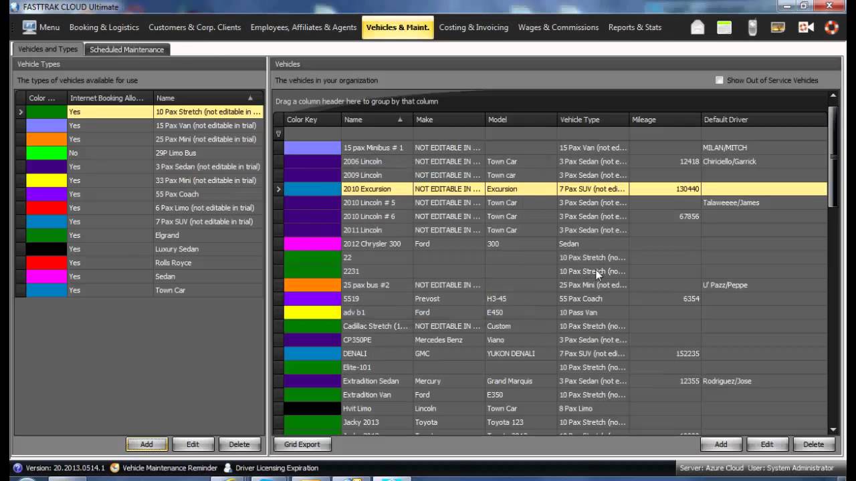Open the Menu monitor icon
The width and height of the screenshot is (856, 481).
tap(29, 27)
